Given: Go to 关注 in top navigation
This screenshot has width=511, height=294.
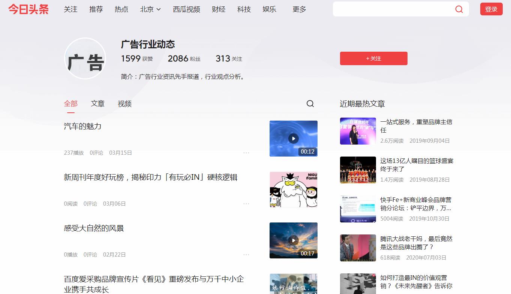Looking at the screenshot, I should [70, 9].
